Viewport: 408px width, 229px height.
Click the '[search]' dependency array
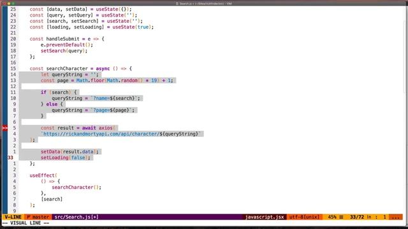52,199
